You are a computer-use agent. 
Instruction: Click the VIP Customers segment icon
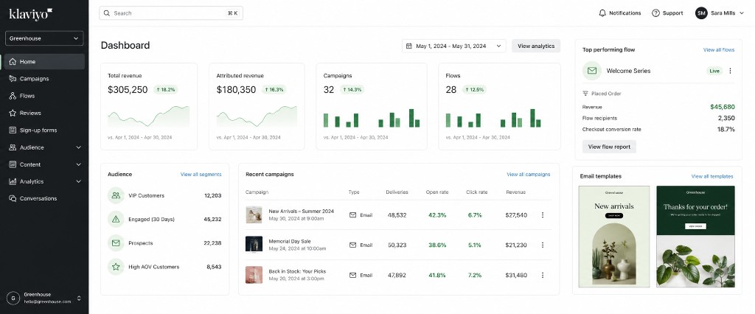pyautogui.click(x=116, y=195)
